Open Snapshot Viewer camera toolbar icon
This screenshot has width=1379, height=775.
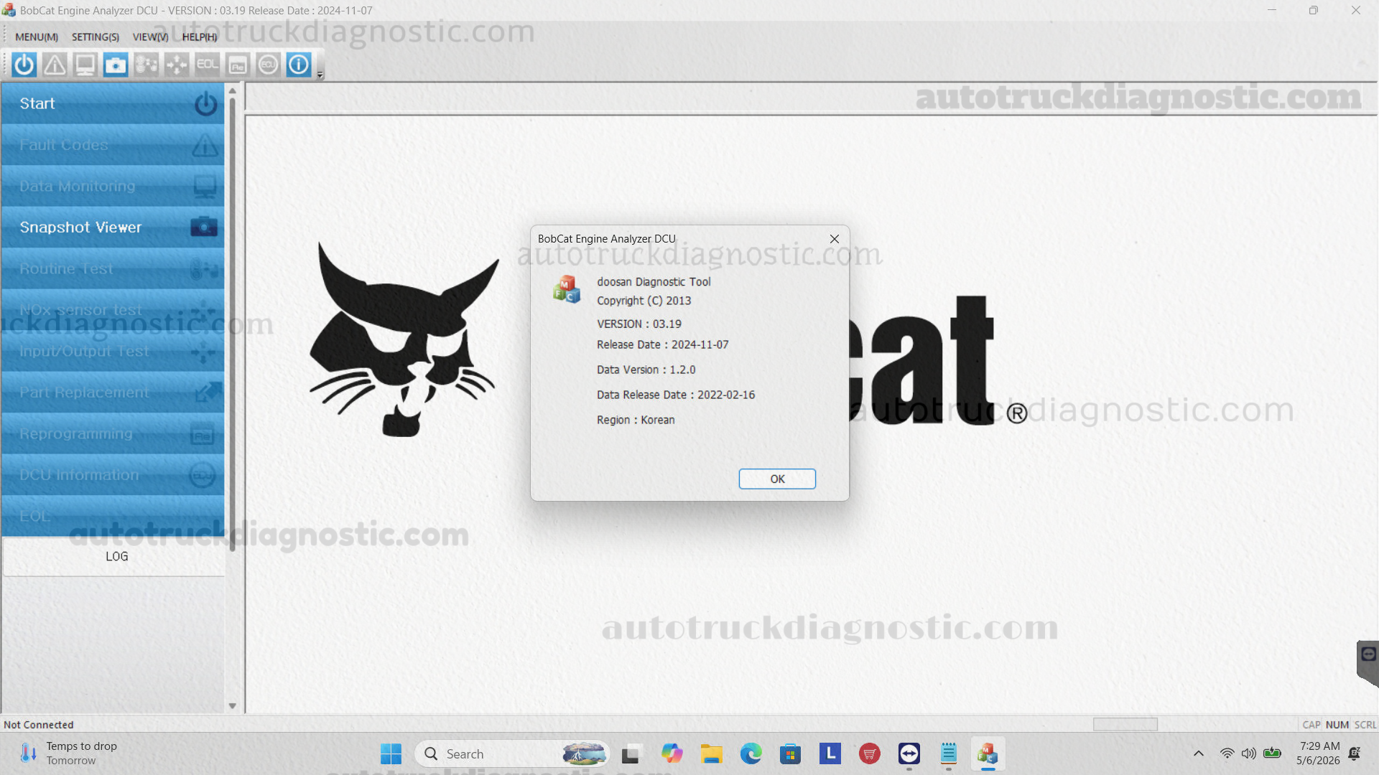tap(115, 65)
